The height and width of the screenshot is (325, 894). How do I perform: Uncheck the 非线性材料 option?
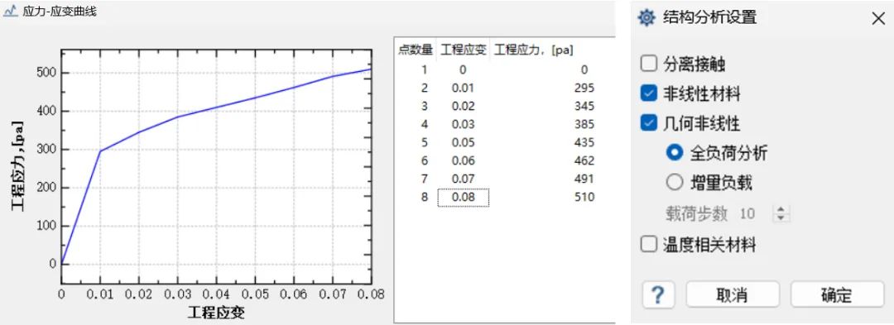(649, 93)
